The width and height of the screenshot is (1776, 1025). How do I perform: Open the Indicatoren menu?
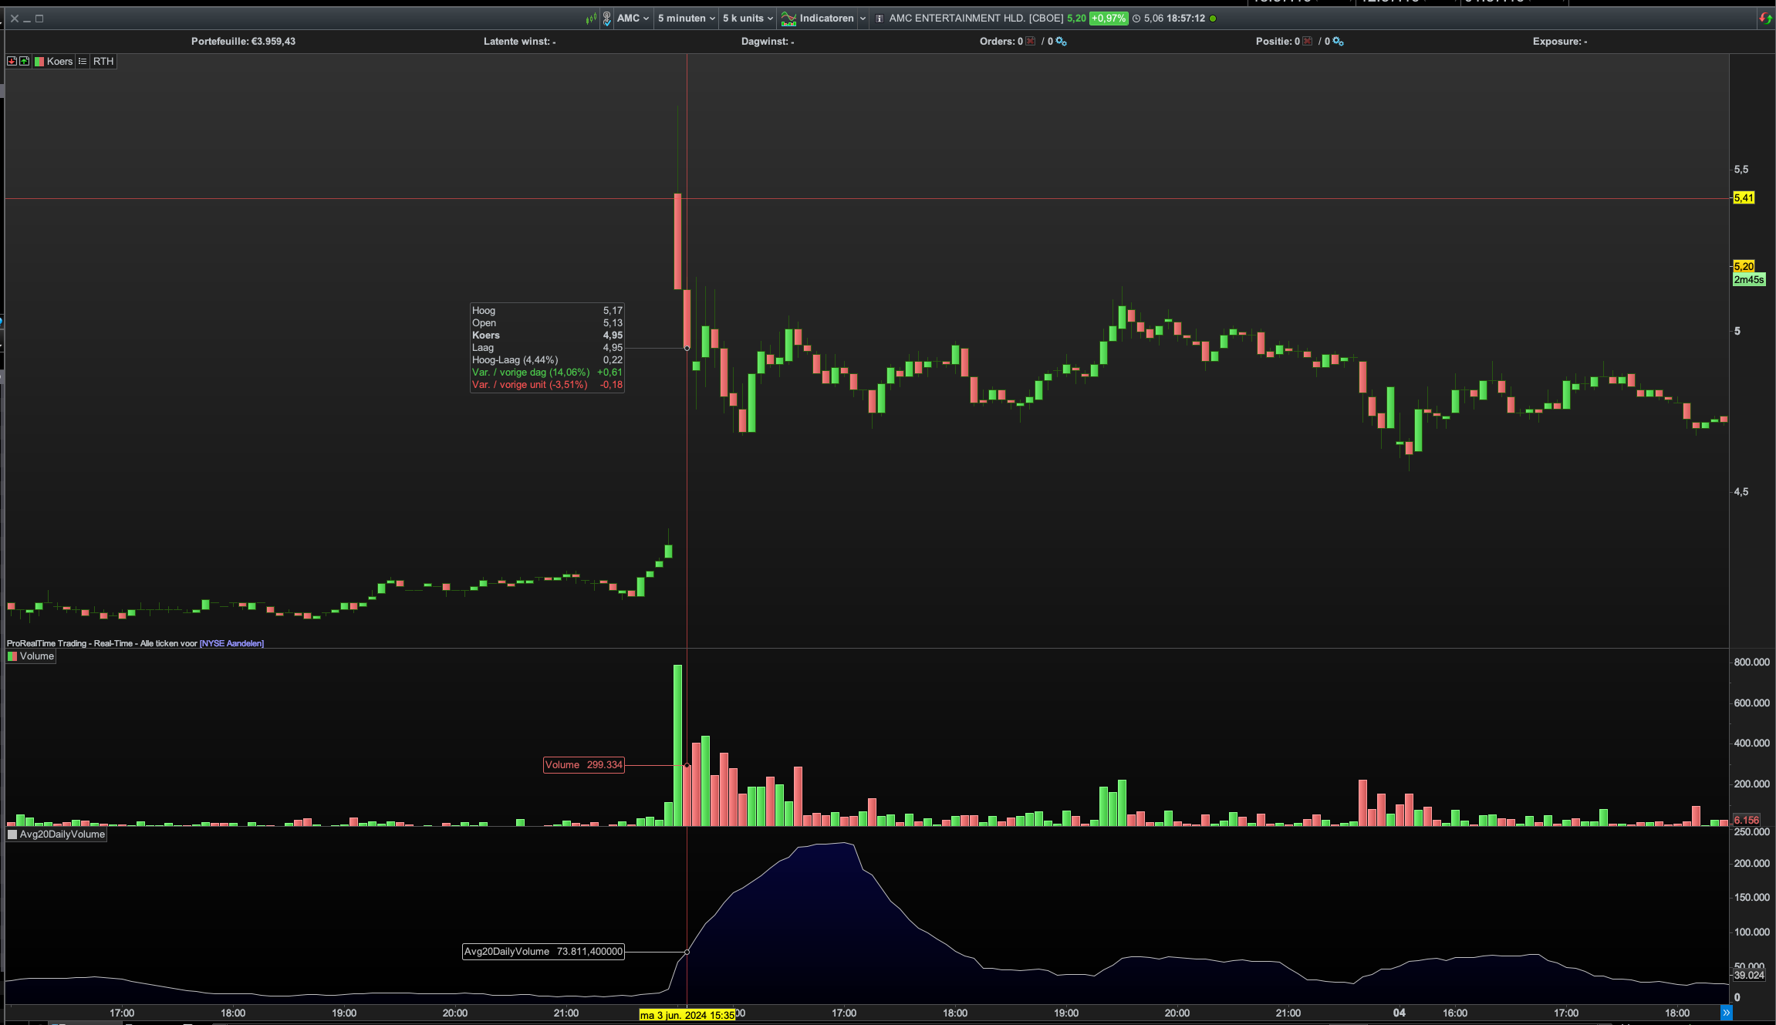[826, 19]
